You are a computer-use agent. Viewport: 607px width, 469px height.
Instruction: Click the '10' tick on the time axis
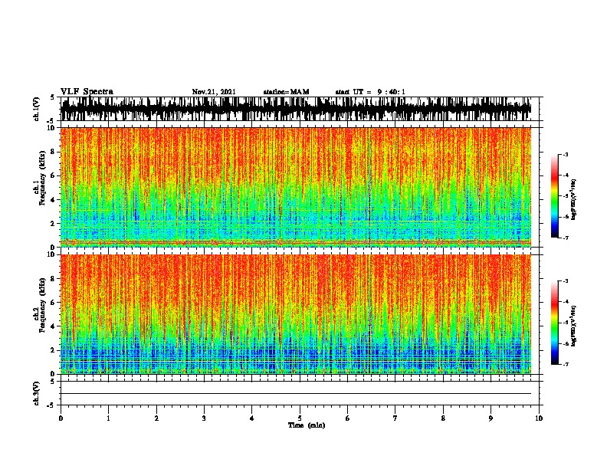(539, 418)
